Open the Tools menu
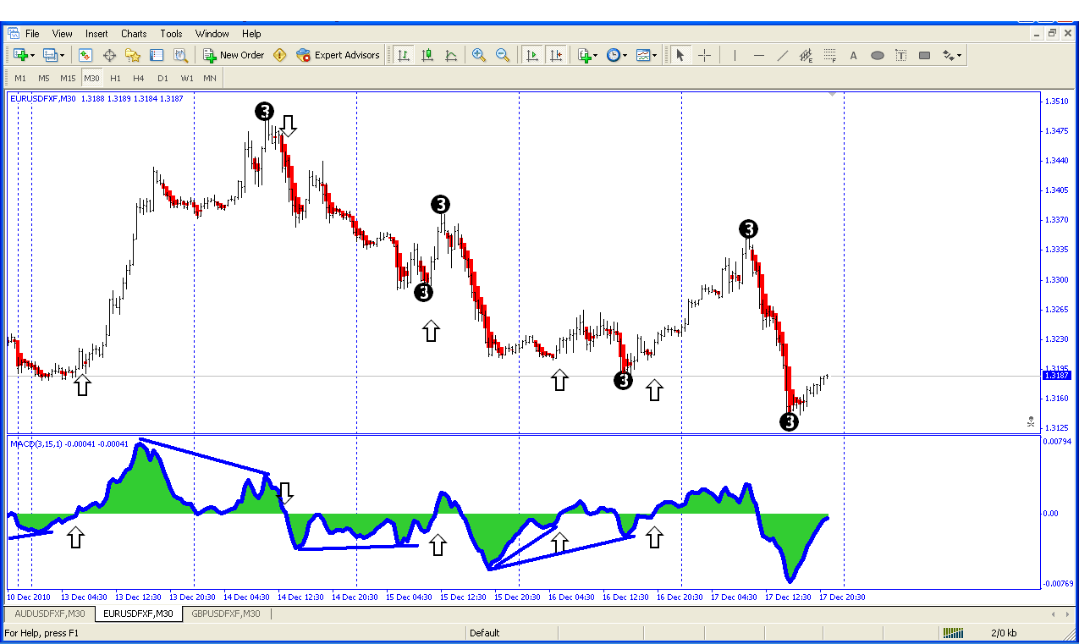1079x644 pixels. (171, 34)
